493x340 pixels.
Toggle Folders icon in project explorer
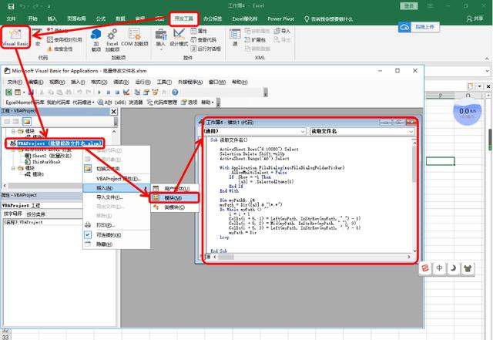click(x=27, y=121)
